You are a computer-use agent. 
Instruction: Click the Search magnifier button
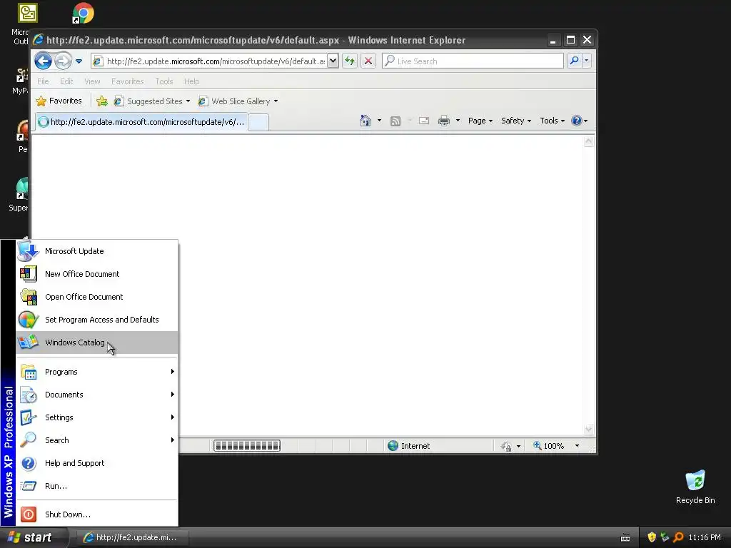575,61
